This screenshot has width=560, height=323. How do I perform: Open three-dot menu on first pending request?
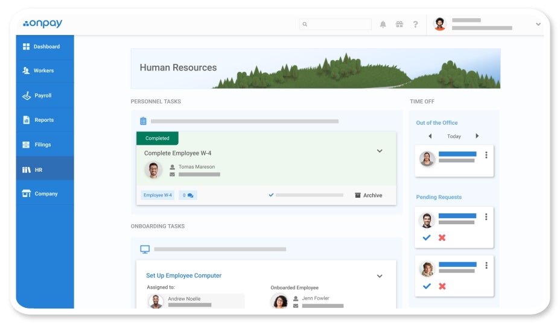(x=486, y=217)
